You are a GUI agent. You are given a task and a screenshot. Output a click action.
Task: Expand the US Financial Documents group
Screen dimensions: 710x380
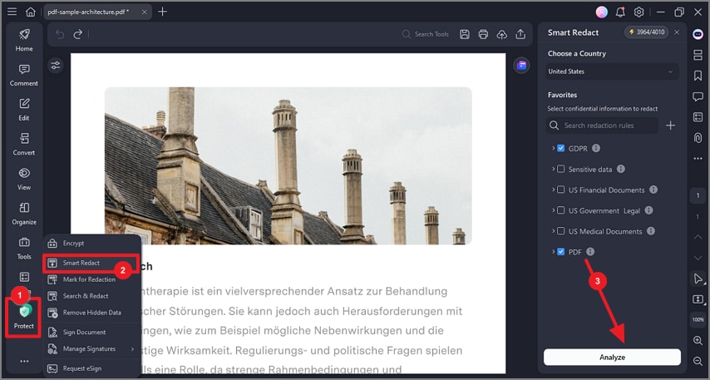pos(553,190)
